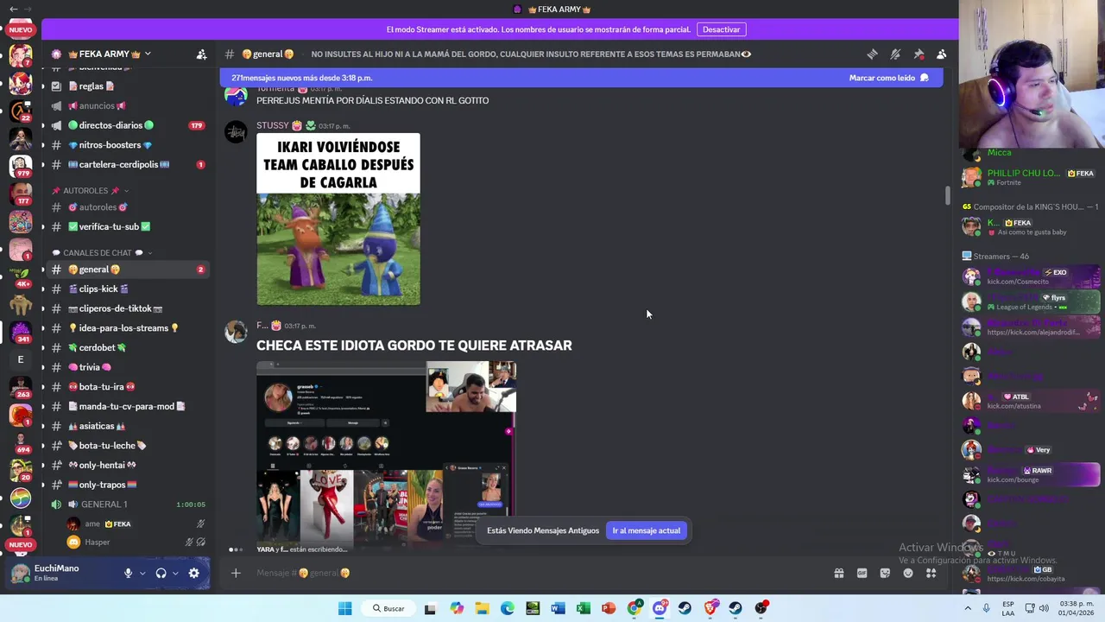Collapse the AUTOROLES category
The height and width of the screenshot is (622, 1105).
click(91, 191)
